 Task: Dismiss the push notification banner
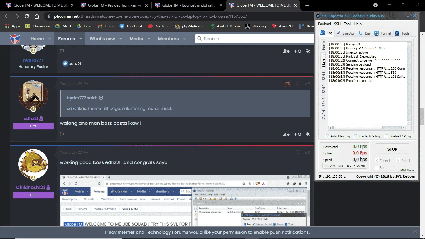415,232
